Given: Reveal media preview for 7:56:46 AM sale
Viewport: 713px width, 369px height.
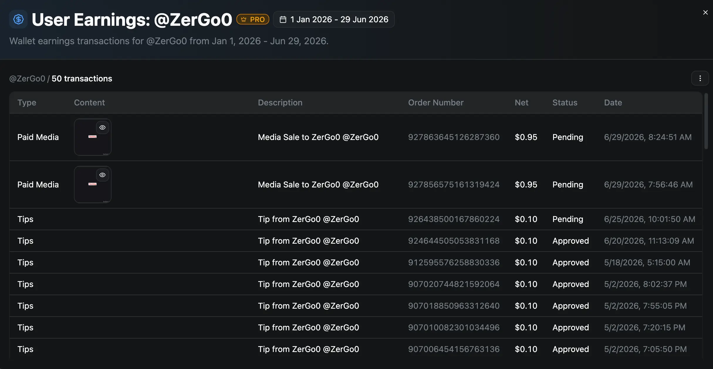Looking at the screenshot, I should 102,175.
